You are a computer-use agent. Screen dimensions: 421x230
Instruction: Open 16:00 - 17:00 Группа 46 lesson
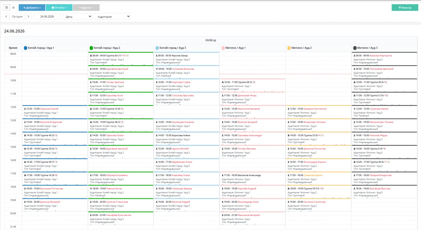click(x=385, y=165)
